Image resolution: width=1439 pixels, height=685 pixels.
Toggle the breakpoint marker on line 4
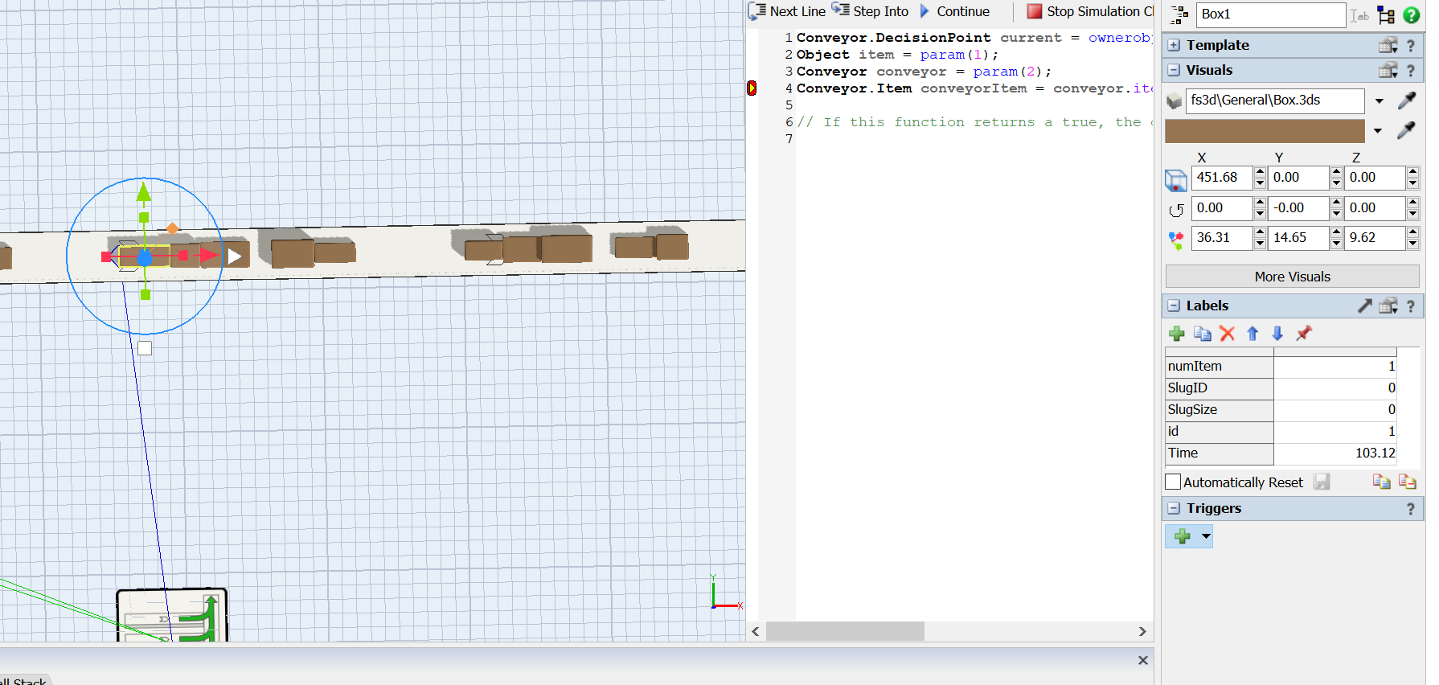(x=752, y=88)
